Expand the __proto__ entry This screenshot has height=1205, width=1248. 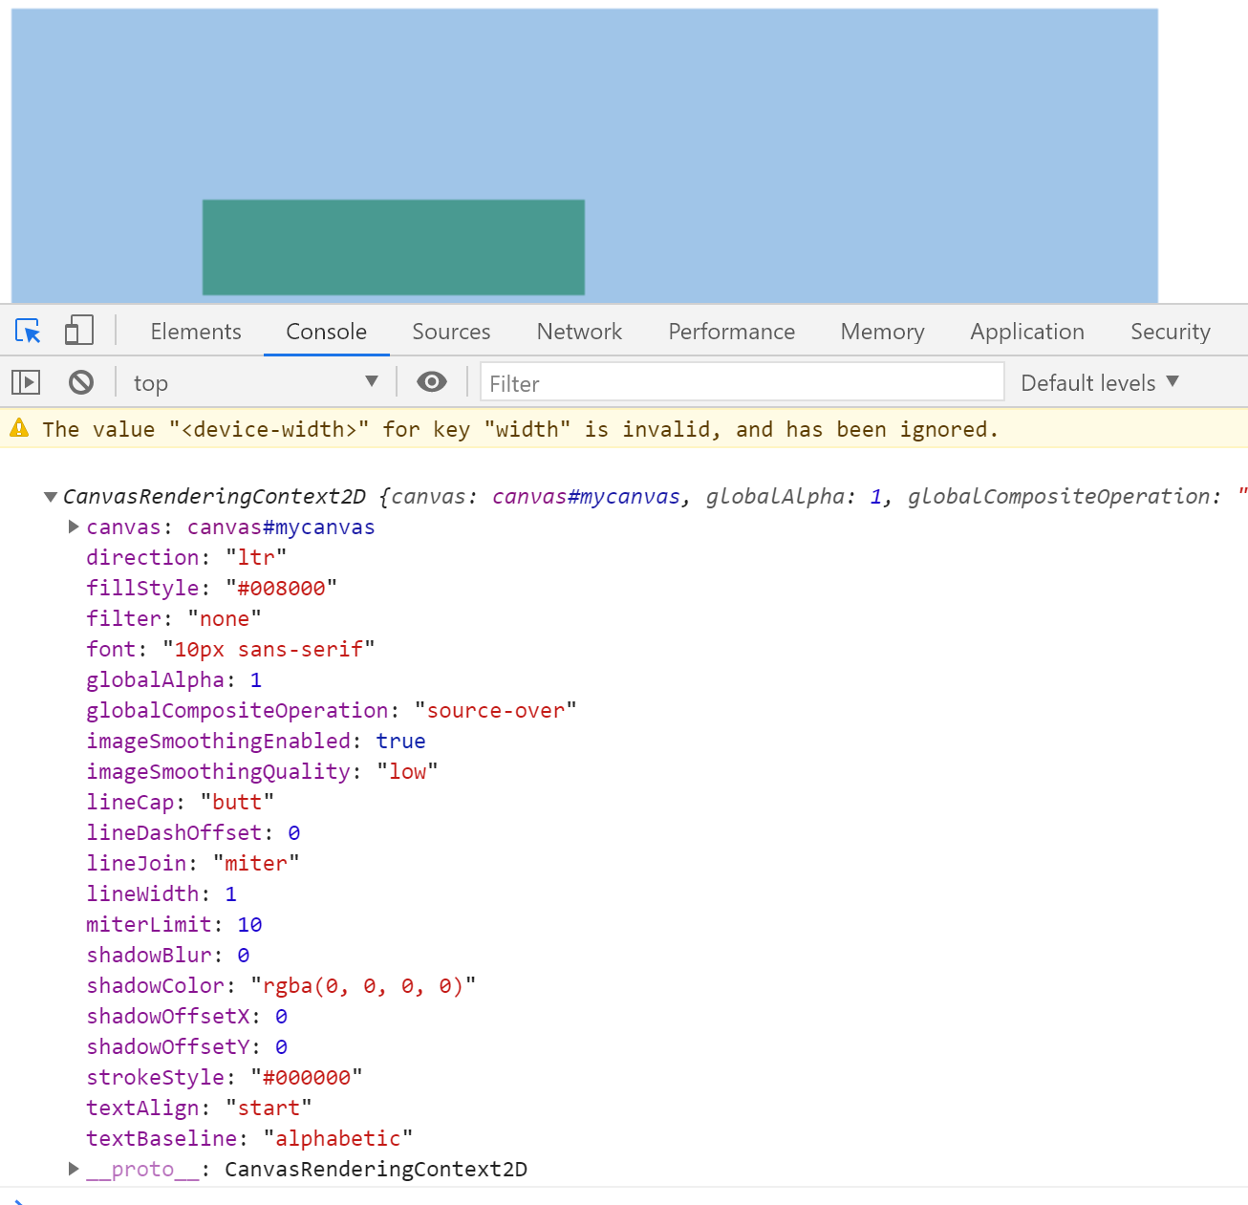click(74, 1169)
